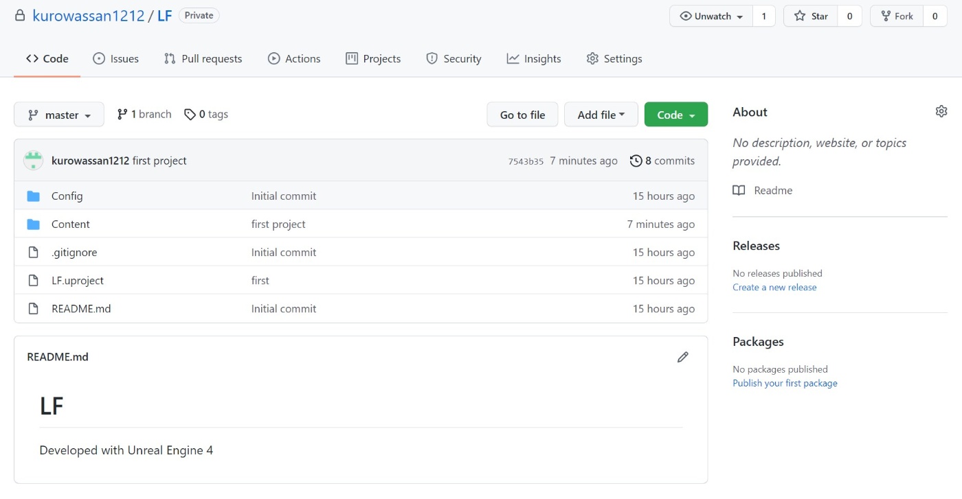Click the LF heading in the README

[x=52, y=406]
